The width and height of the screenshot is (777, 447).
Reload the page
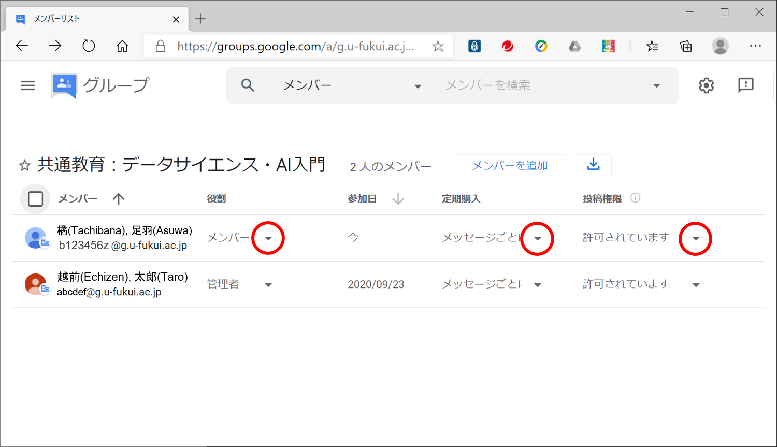[89, 46]
